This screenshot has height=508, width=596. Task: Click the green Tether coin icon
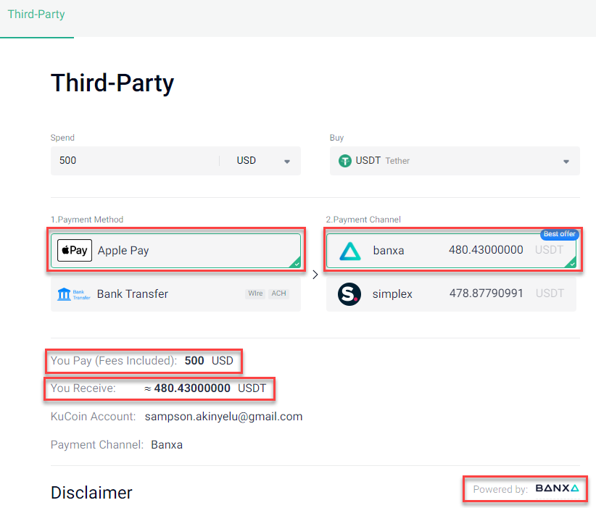[344, 161]
